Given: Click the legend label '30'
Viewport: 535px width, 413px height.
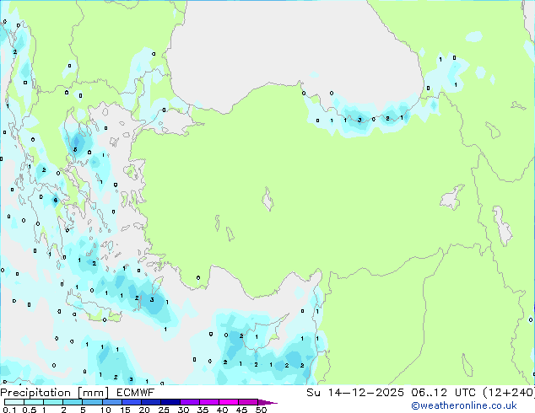Looking at the screenshot, I should pyautogui.click(x=184, y=410).
